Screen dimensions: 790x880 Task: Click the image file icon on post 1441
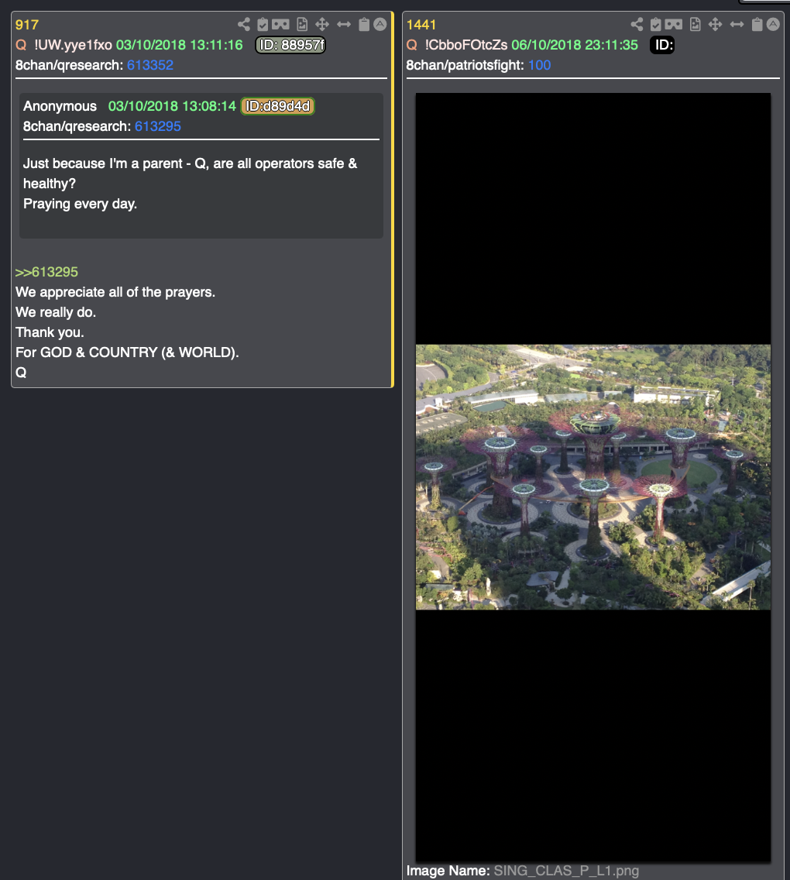click(696, 24)
